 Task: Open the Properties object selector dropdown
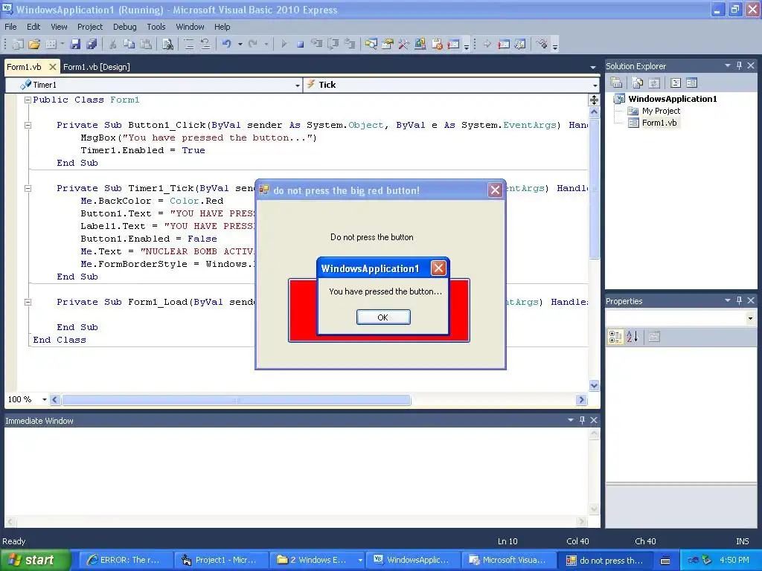[x=751, y=318]
